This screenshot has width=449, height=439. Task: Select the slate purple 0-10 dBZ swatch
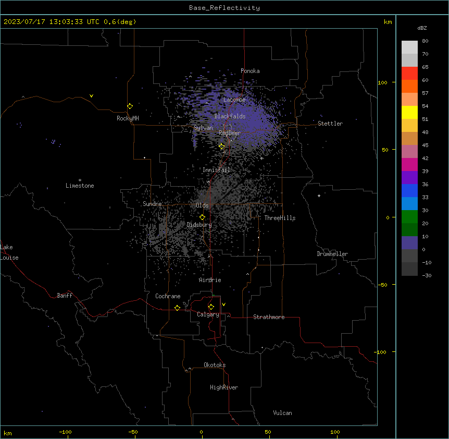pyautogui.click(x=409, y=243)
